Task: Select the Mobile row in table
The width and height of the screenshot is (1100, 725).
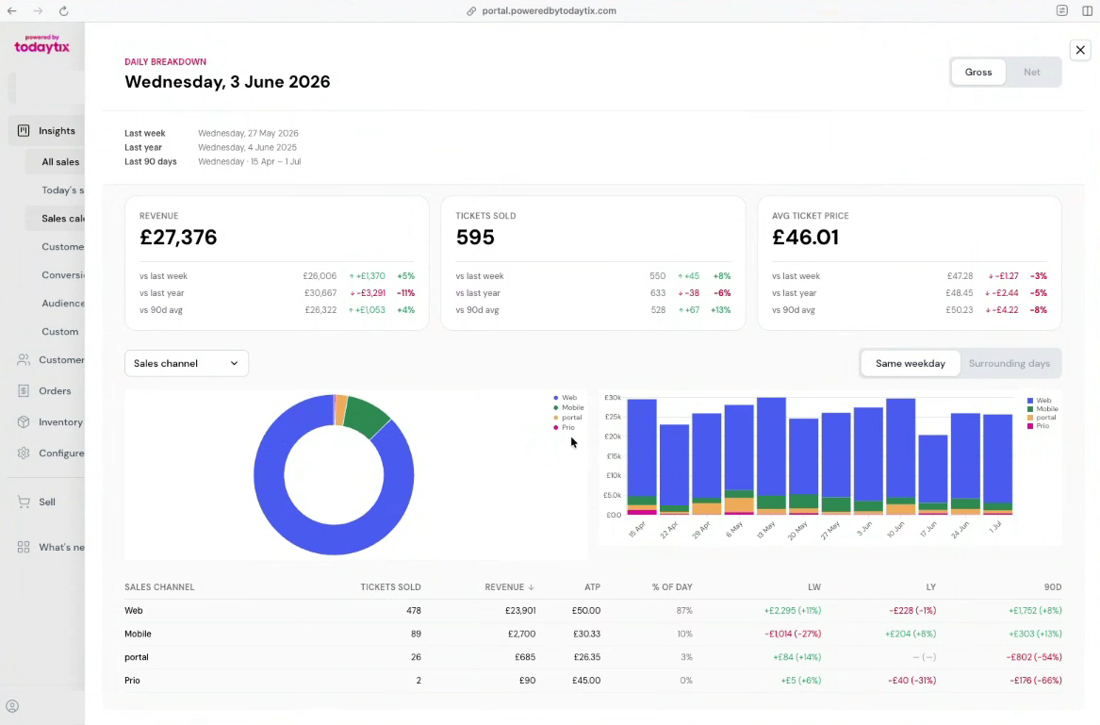Action: [x=593, y=634]
